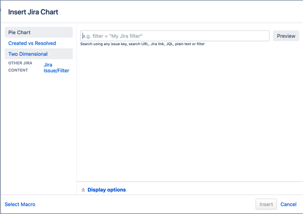Select the Pie Chart option
303x214 pixels.
39,32
